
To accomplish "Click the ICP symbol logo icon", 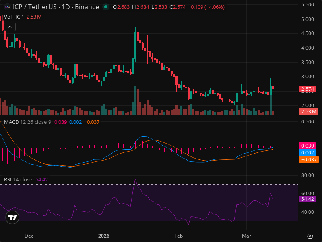I will 8,7.
